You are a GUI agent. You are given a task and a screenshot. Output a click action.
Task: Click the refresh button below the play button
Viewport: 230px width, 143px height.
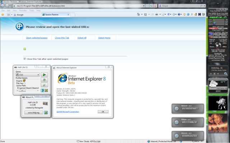(x=44, y=80)
